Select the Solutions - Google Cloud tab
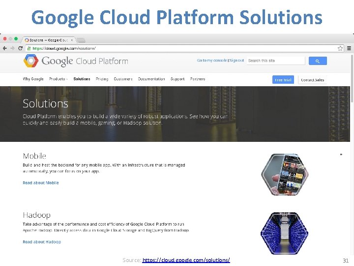Image resolution: width=354 pixels, height=266 pixels. pos(48,40)
